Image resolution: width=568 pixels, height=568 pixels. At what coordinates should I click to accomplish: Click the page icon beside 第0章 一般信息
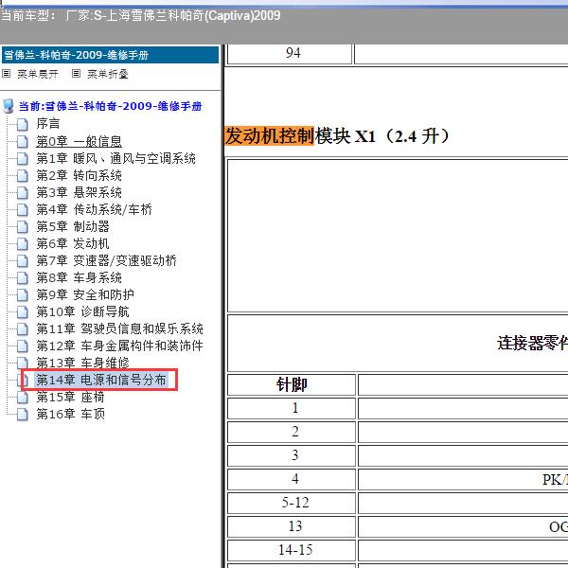point(23,141)
